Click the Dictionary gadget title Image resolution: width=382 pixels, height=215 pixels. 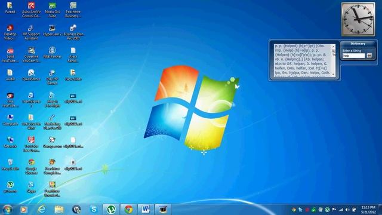pyautogui.click(x=358, y=44)
